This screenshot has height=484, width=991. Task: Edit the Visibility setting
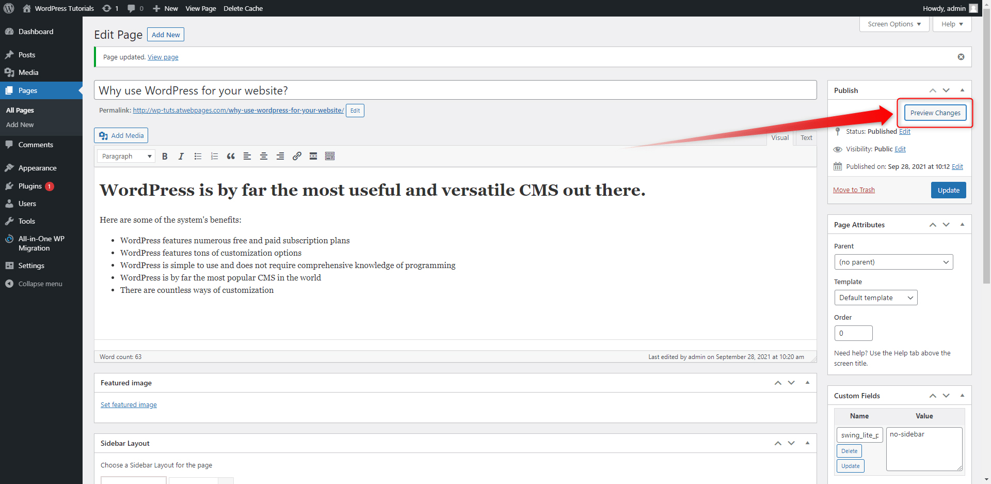click(900, 149)
